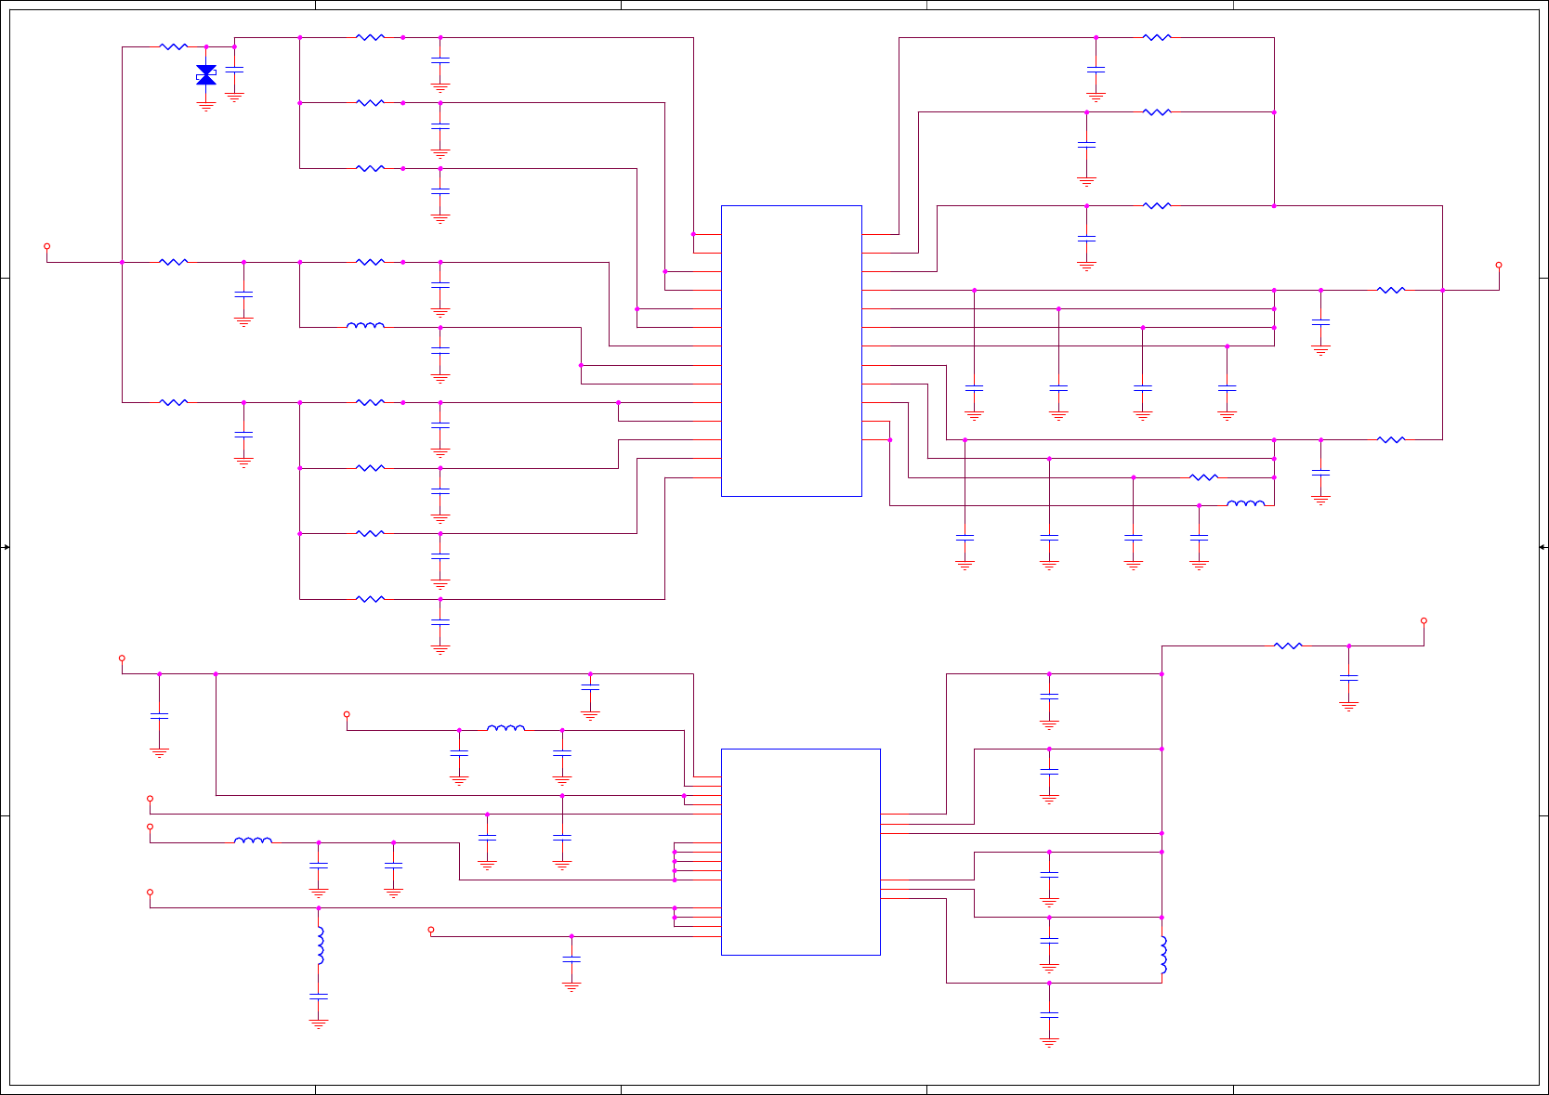Select the vertical inductor right of the lower IC

(1163, 955)
